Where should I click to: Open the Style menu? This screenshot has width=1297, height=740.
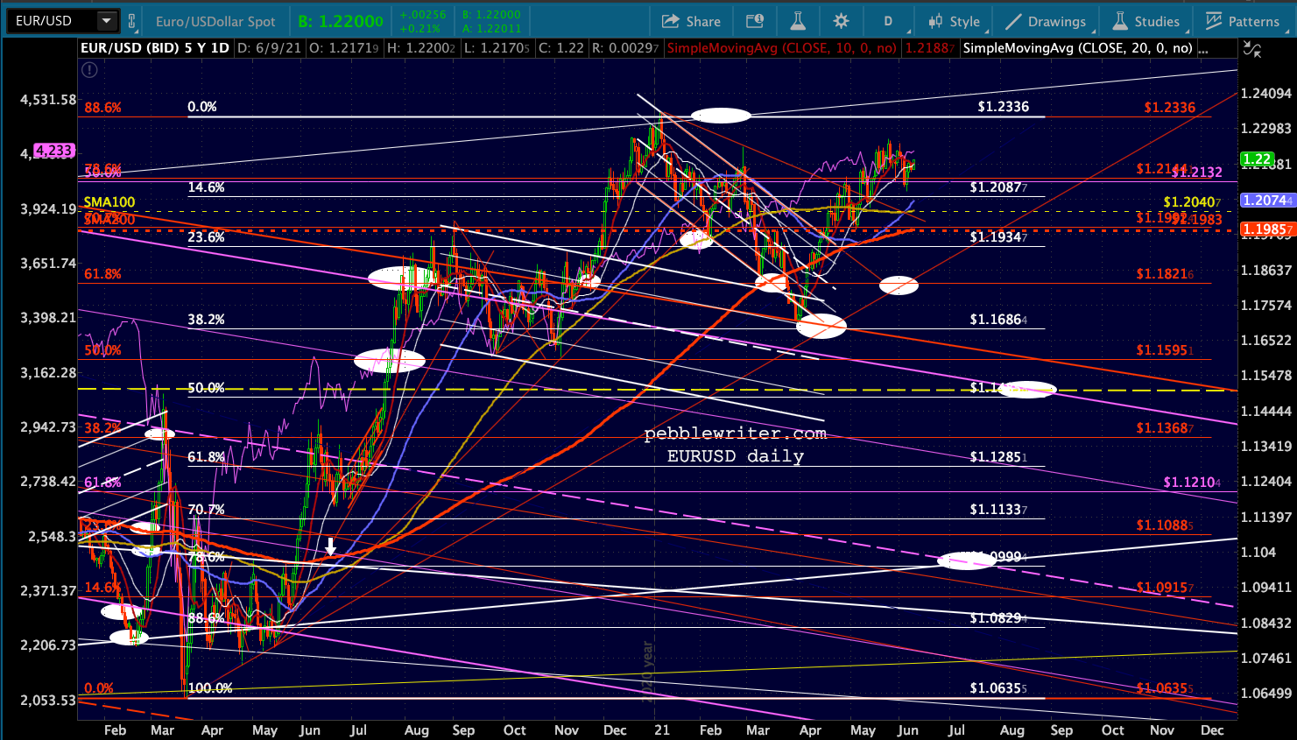(955, 21)
